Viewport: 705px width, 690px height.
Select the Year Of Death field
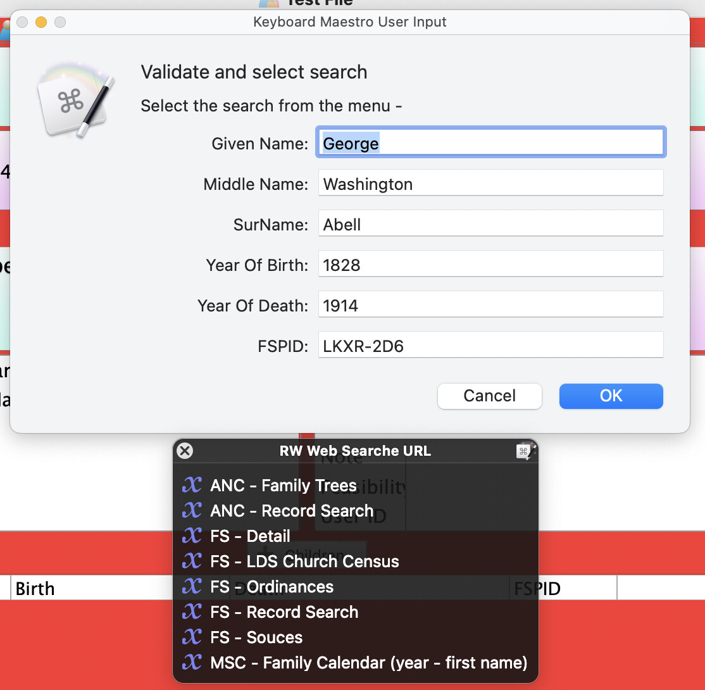(491, 304)
